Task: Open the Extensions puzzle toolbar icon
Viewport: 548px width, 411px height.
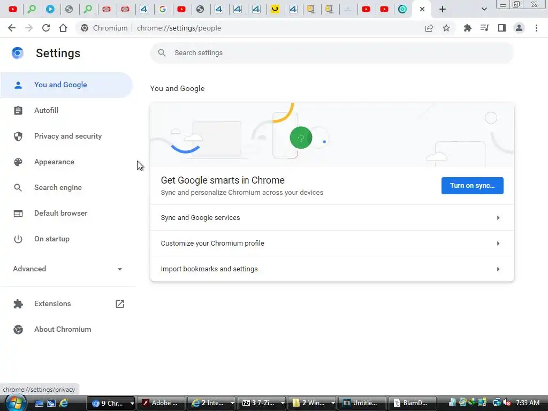Action: click(x=467, y=28)
